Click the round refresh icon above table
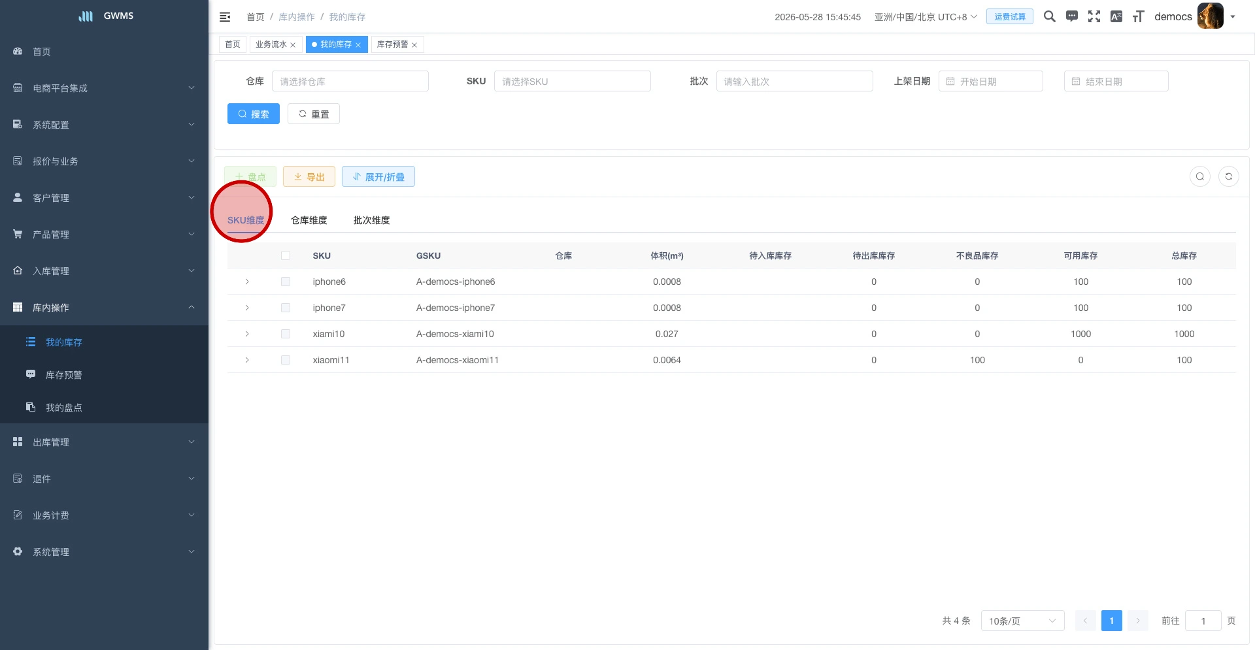 pos(1229,176)
